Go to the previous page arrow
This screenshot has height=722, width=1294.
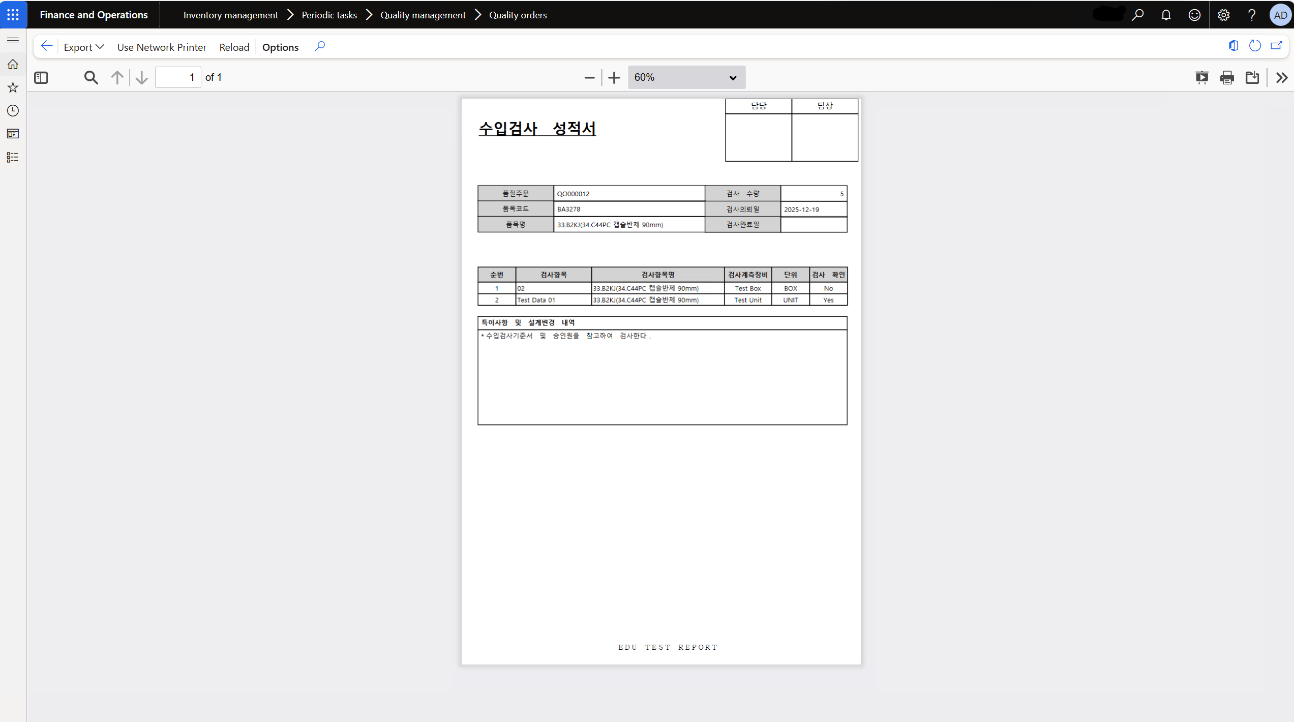117,77
